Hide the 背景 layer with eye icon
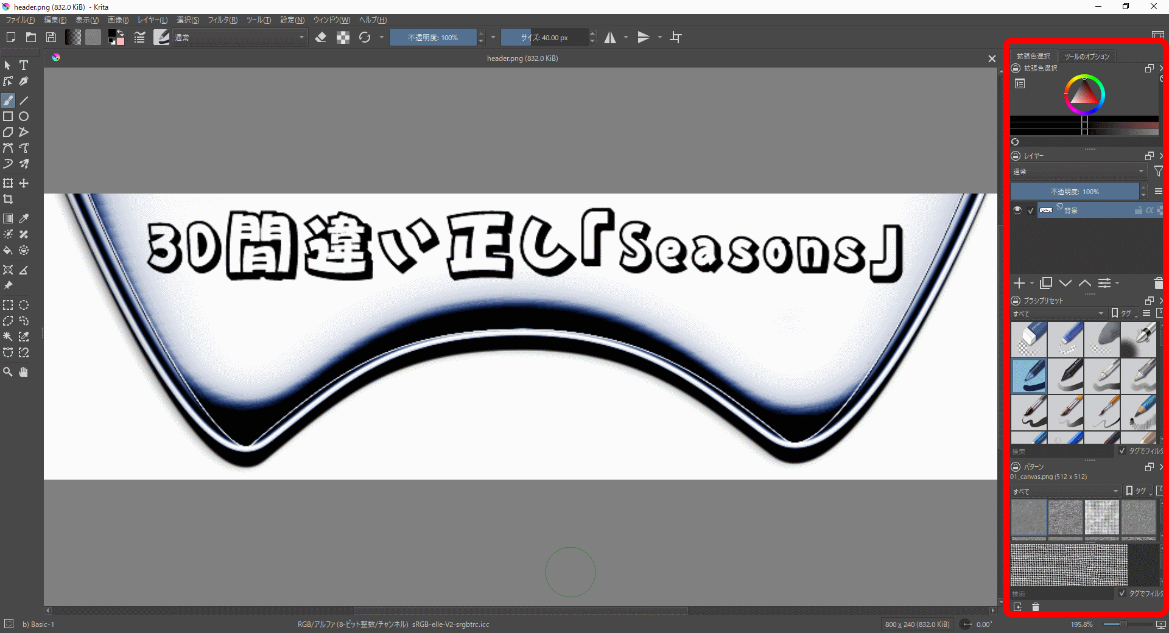This screenshot has width=1169, height=633. click(x=1017, y=210)
